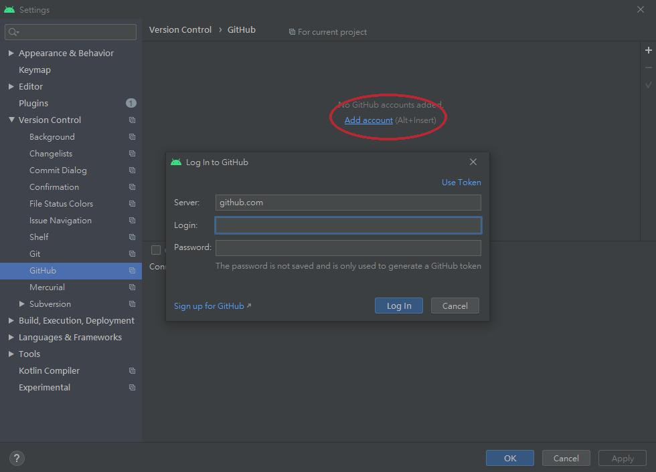Focus the Login input field
Screen dimensions: 656x472
[x=348, y=225]
